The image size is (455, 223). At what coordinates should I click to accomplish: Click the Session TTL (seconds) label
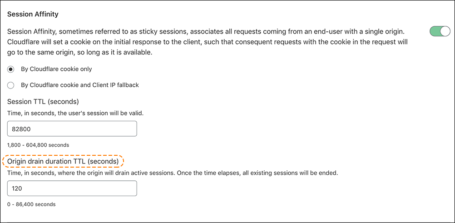[x=43, y=101]
